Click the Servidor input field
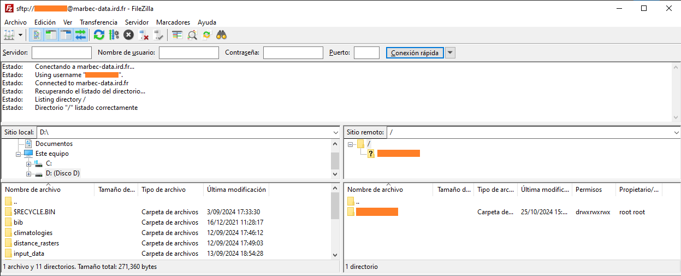Image resolution: width=681 pixels, height=276 pixels. click(62, 53)
